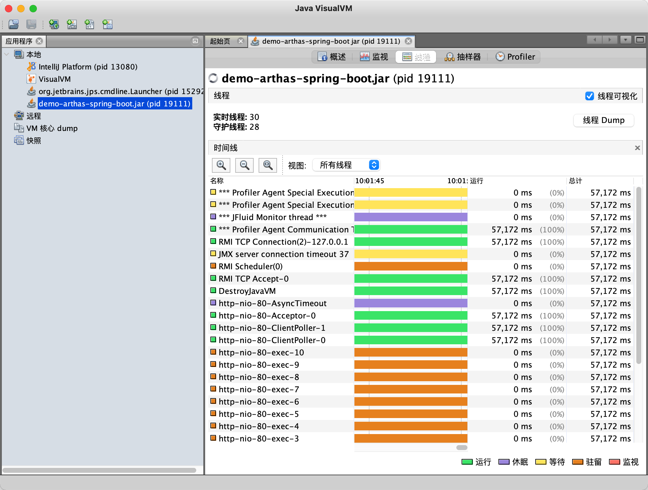Sort by the 运行 column header

(x=517, y=181)
